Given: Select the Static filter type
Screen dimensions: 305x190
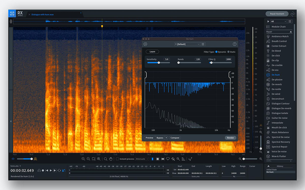Looking at the screenshot, I should tap(231, 52).
